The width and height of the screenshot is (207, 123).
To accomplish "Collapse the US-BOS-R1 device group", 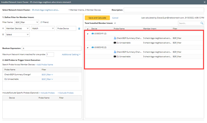I will point(88,34).
